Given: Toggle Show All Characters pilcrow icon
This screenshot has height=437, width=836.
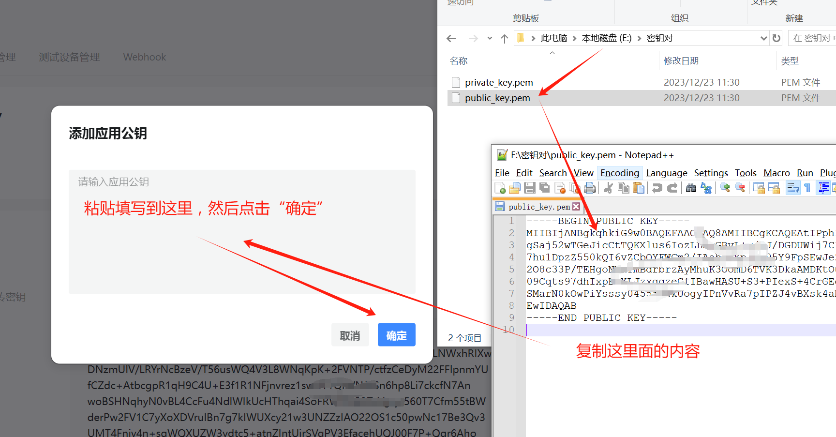Looking at the screenshot, I should point(807,188).
